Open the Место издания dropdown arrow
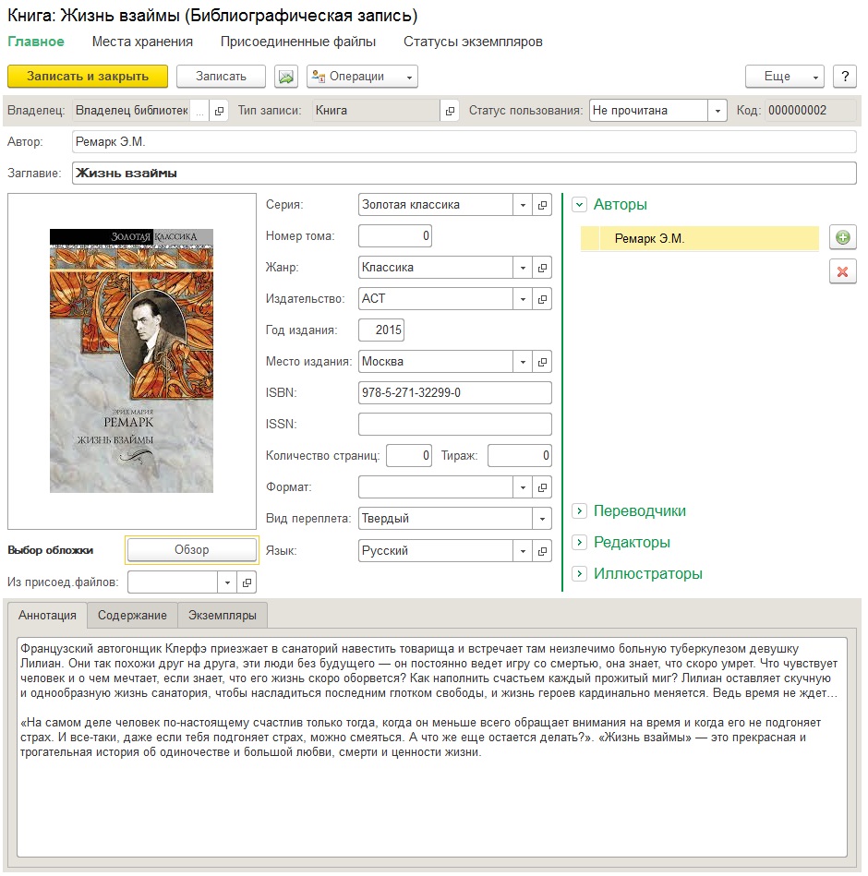868x876 pixels. (523, 362)
